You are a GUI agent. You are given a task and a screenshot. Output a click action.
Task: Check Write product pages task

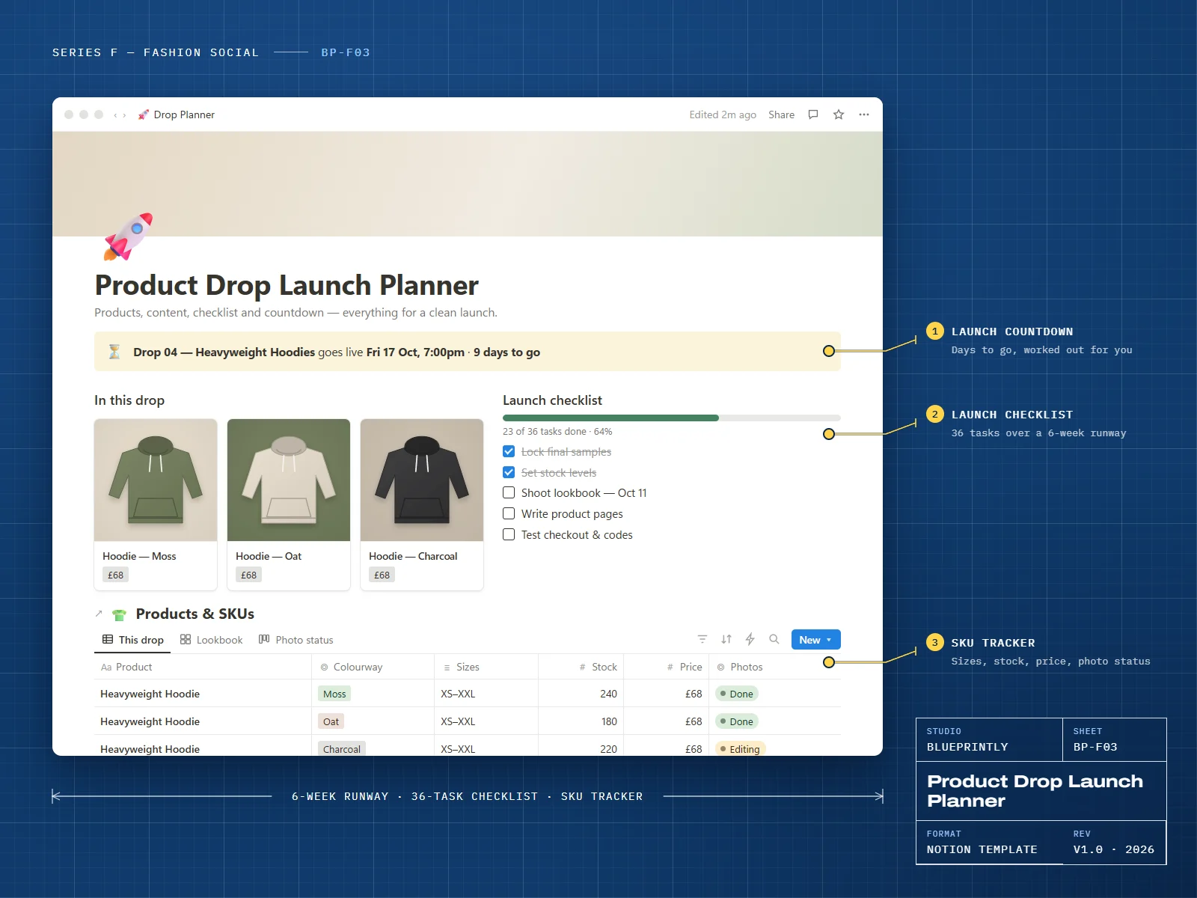pyautogui.click(x=509, y=513)
